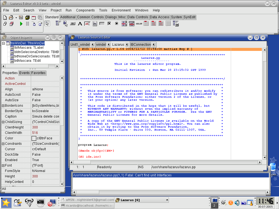Select the TToggleBox component in palette
The image size is (279, 209).
(x=102, y=24)
